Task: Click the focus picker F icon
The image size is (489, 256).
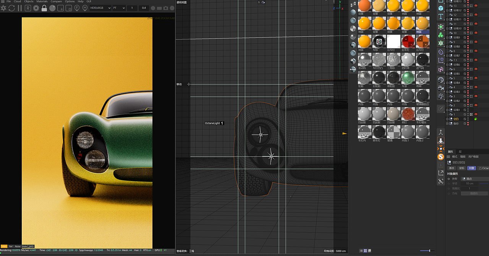Action: 76,8
